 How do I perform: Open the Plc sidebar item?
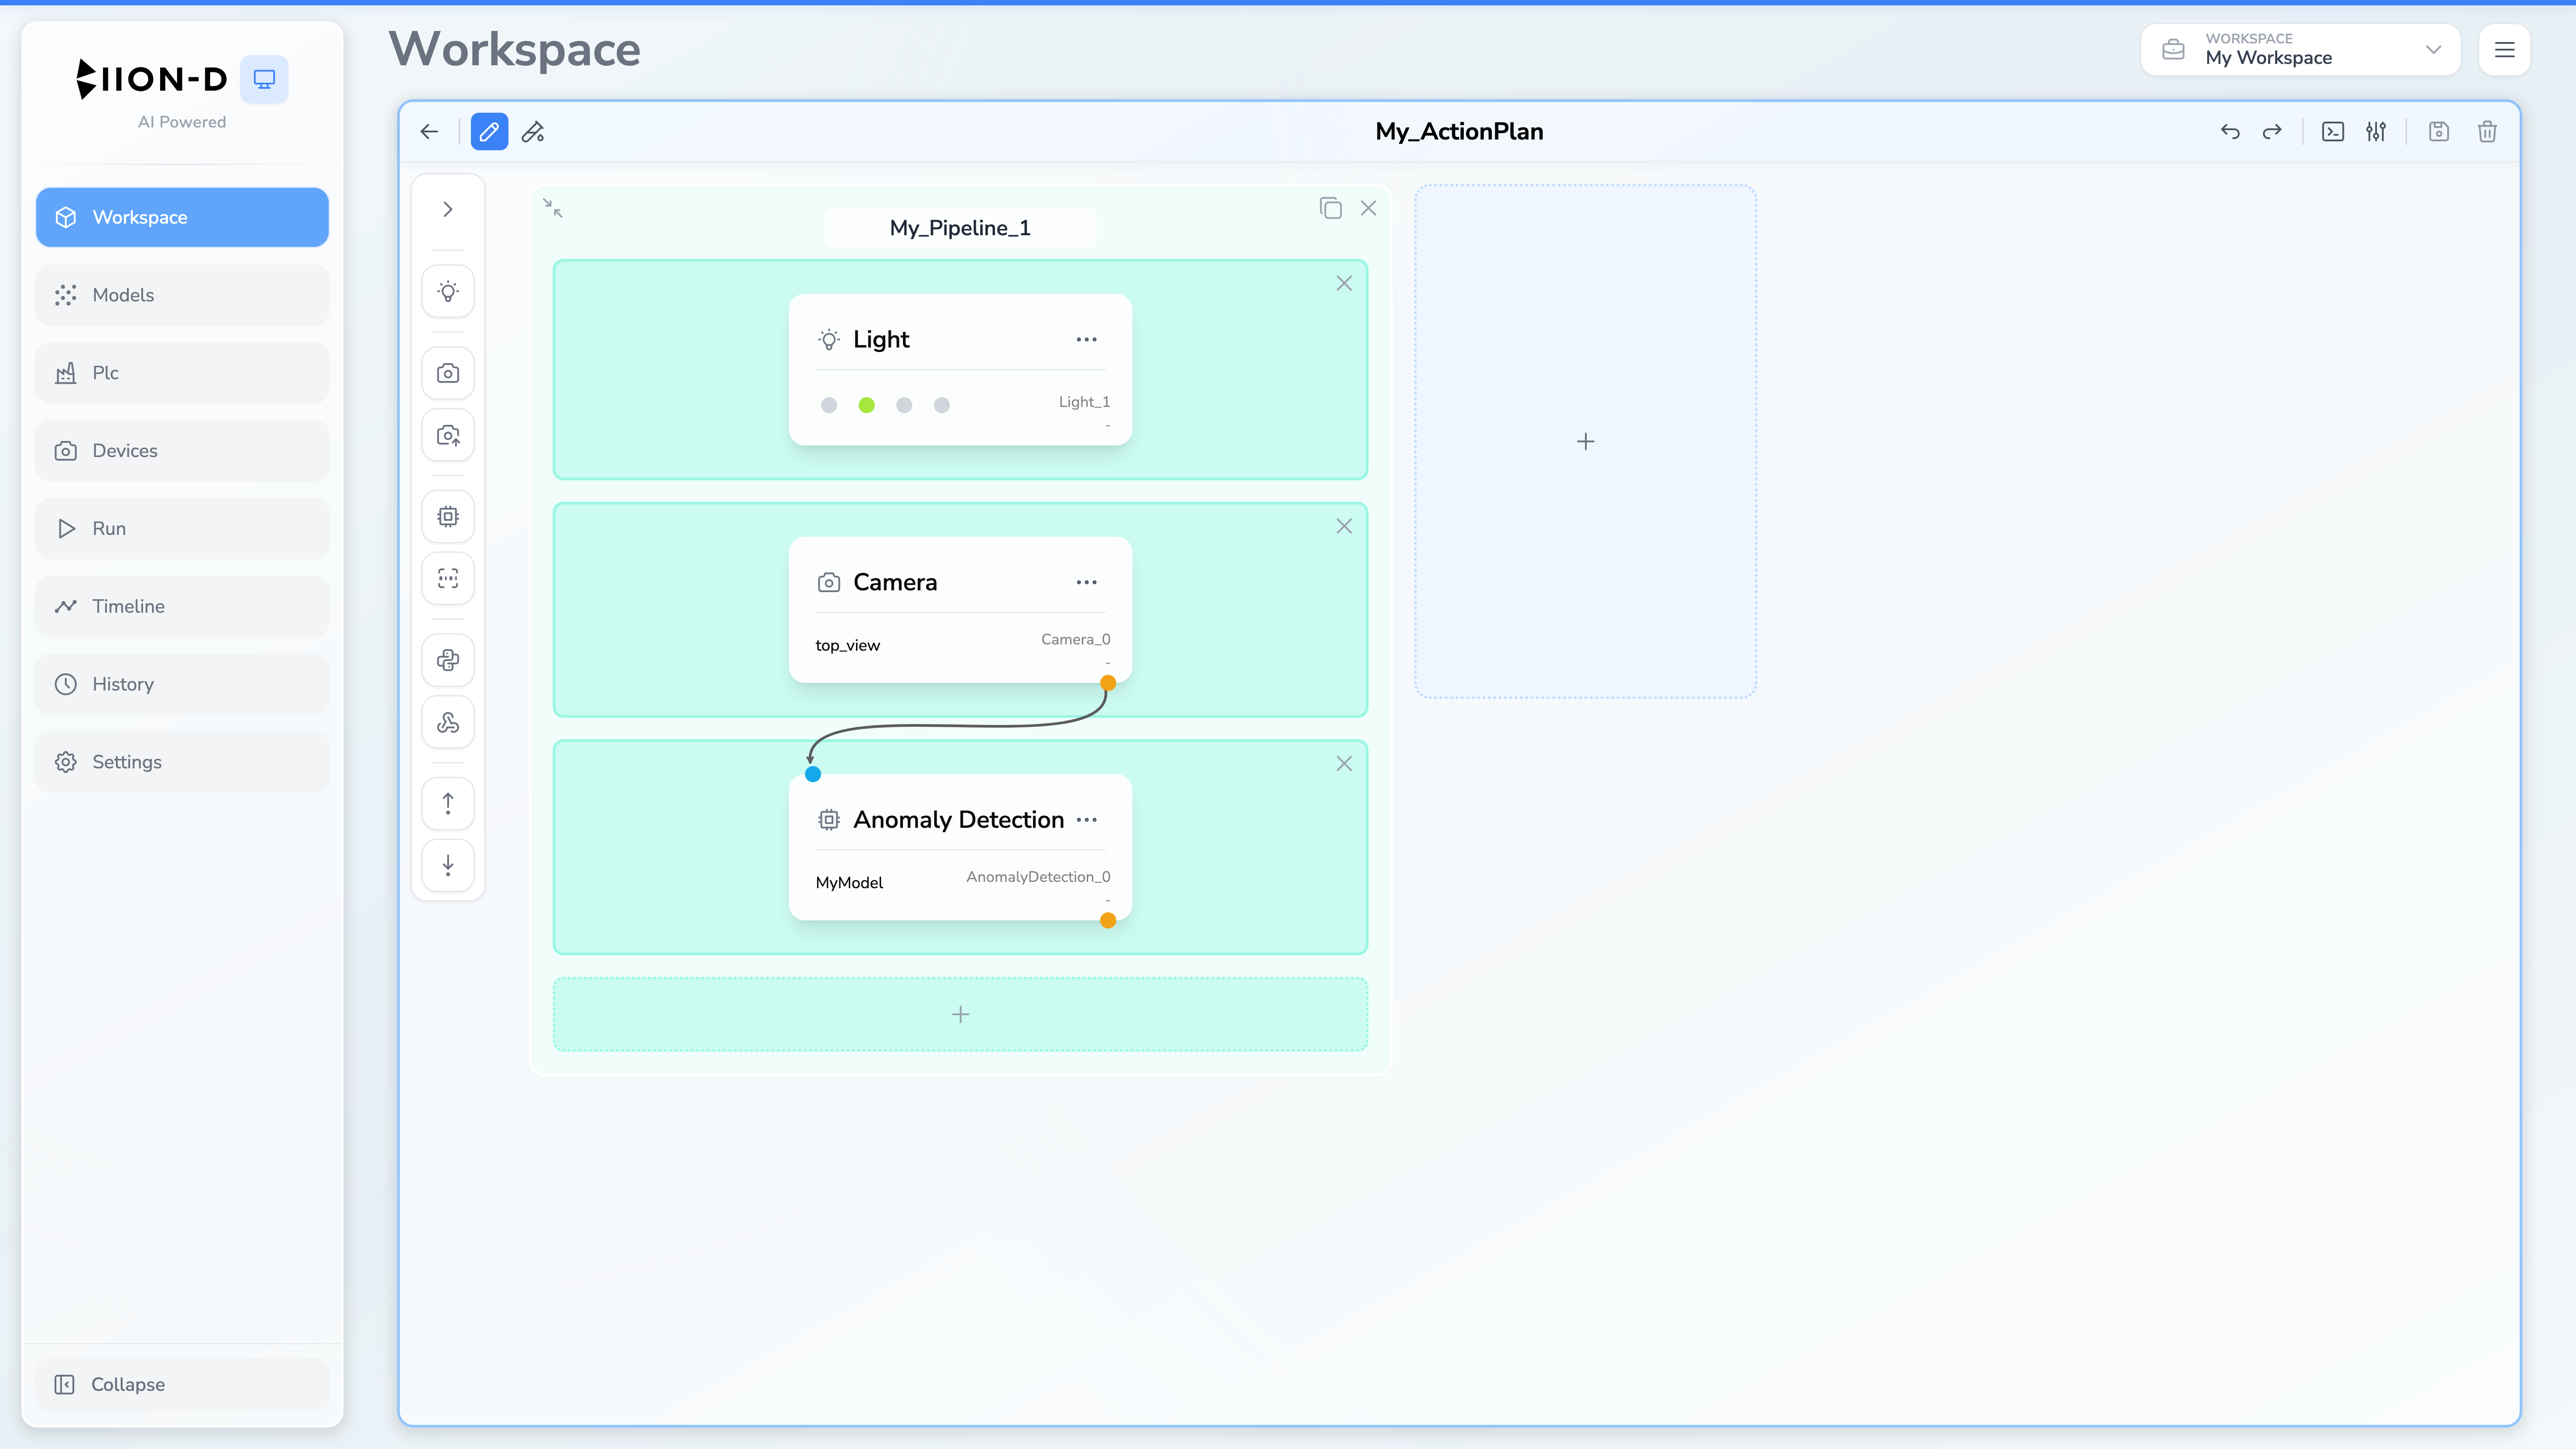(182, 373)
